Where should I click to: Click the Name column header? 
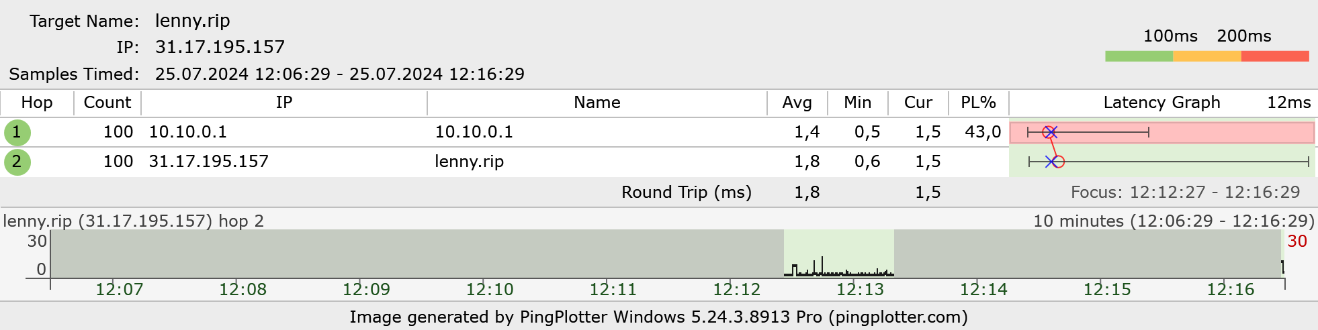[x=597, y=103]
